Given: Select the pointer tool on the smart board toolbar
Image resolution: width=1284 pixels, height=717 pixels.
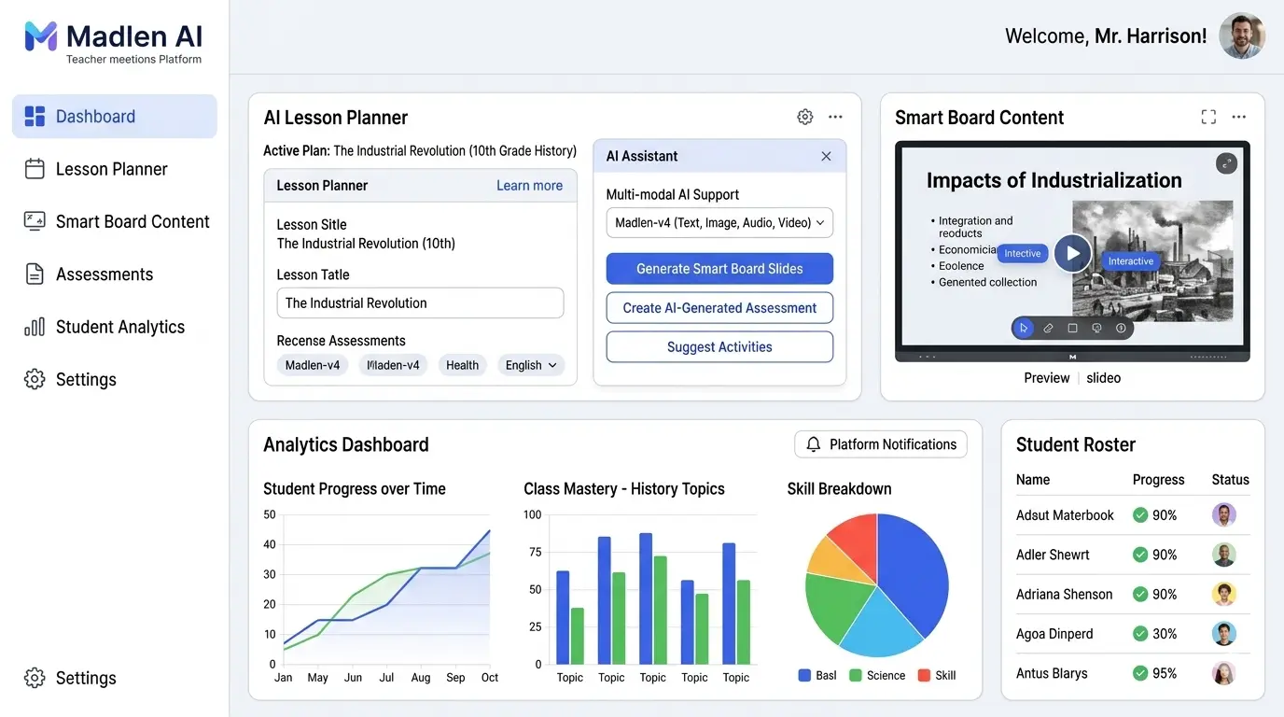Looking at the screenshot, I should (1024, 328).
